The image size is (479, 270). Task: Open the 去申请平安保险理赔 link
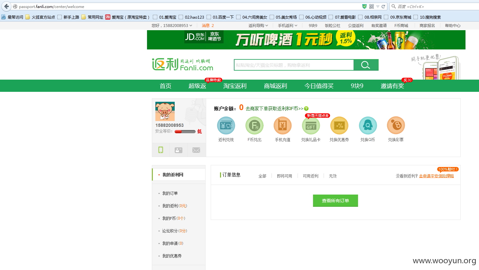coord(436,176)
